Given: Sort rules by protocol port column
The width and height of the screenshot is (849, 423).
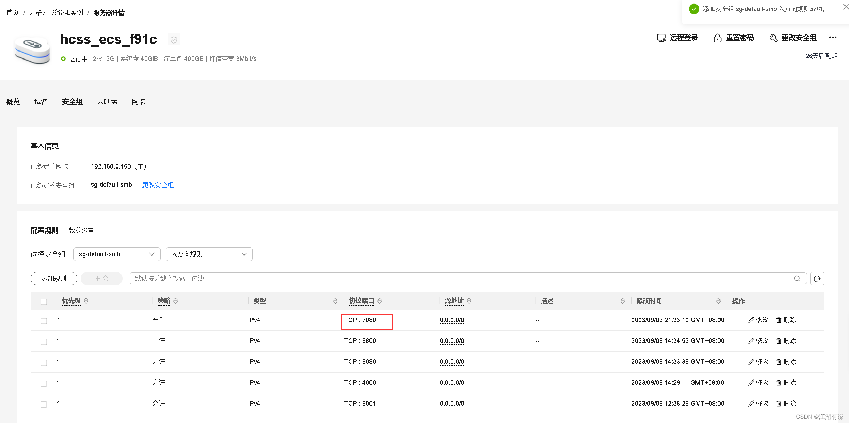Looking at the screenshot, I should (x=380, y=301).
